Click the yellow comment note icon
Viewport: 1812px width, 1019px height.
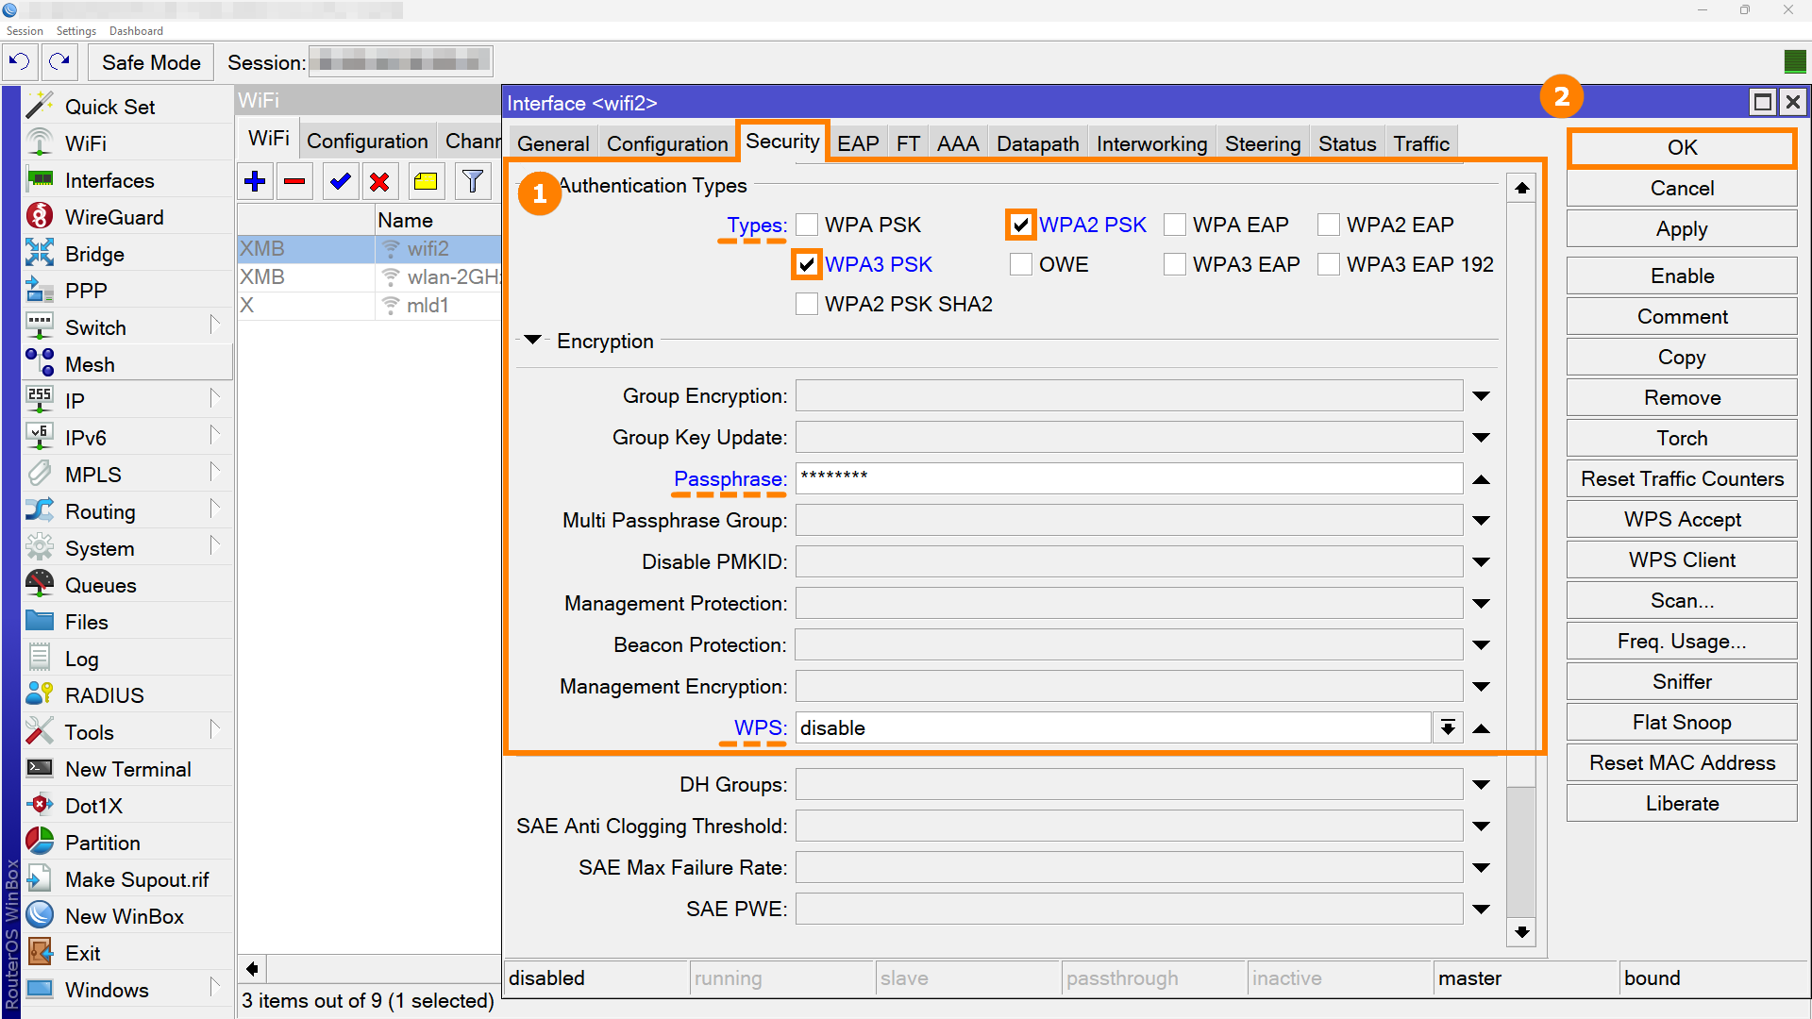pyautogui.click(x=426, y=181)
